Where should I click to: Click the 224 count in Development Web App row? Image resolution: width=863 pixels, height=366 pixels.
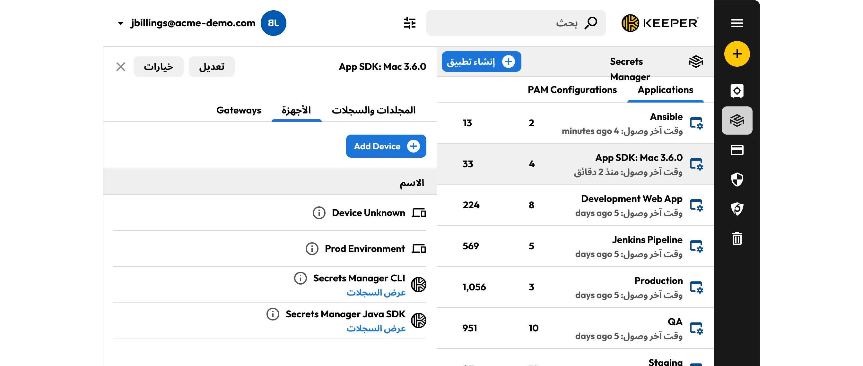pos(471,205)
